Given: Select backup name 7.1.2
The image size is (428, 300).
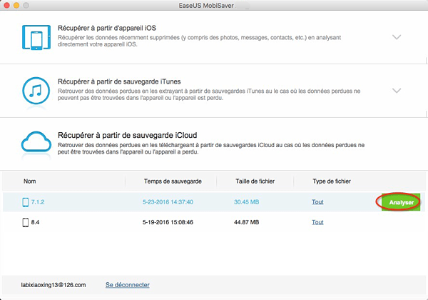Looking at the screenshot, I should coord(38,202).
